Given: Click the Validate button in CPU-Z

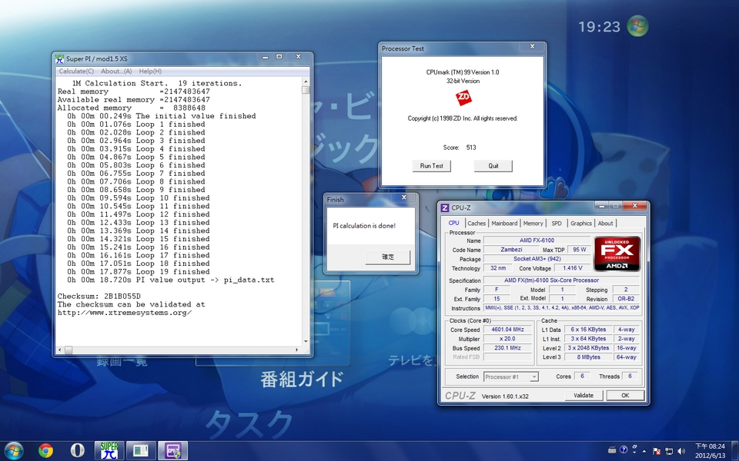Looking at the screenshot, I should (x=584, y=396).
